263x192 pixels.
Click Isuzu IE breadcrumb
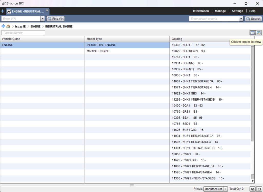pos(20,26)
